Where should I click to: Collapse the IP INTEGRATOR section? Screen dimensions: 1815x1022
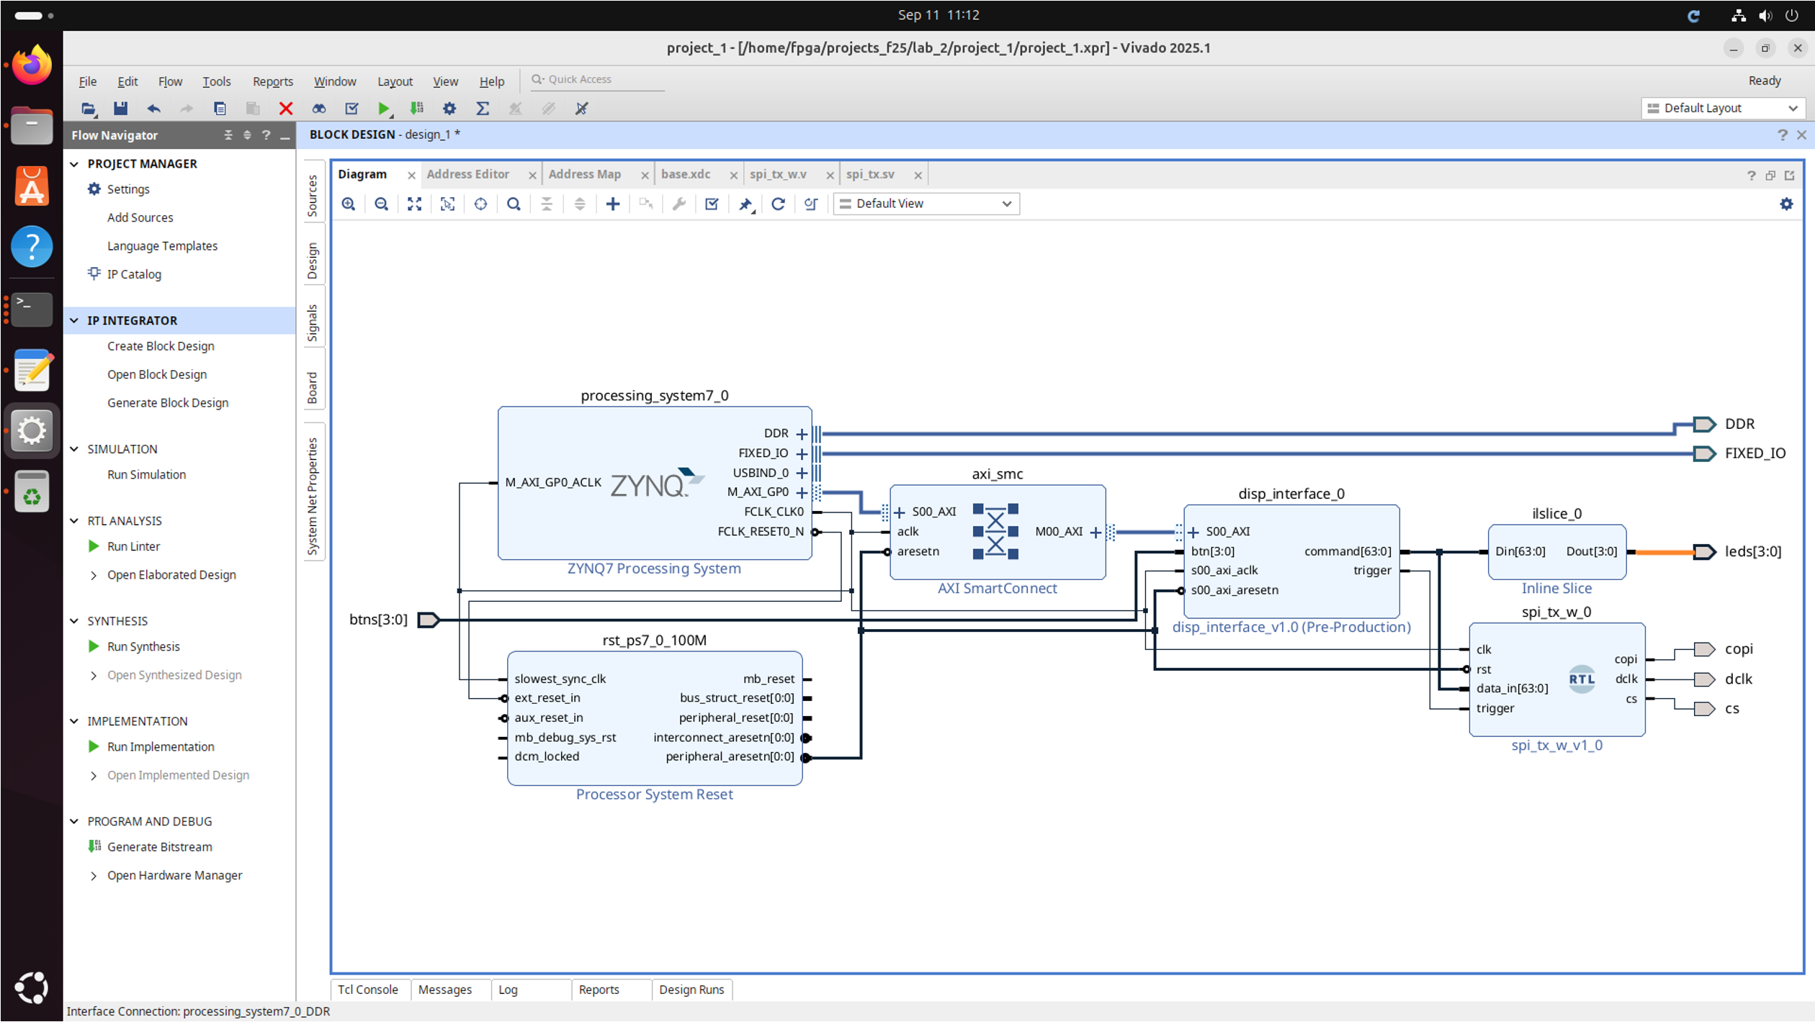pyautogui.click(x=74, y=320)
